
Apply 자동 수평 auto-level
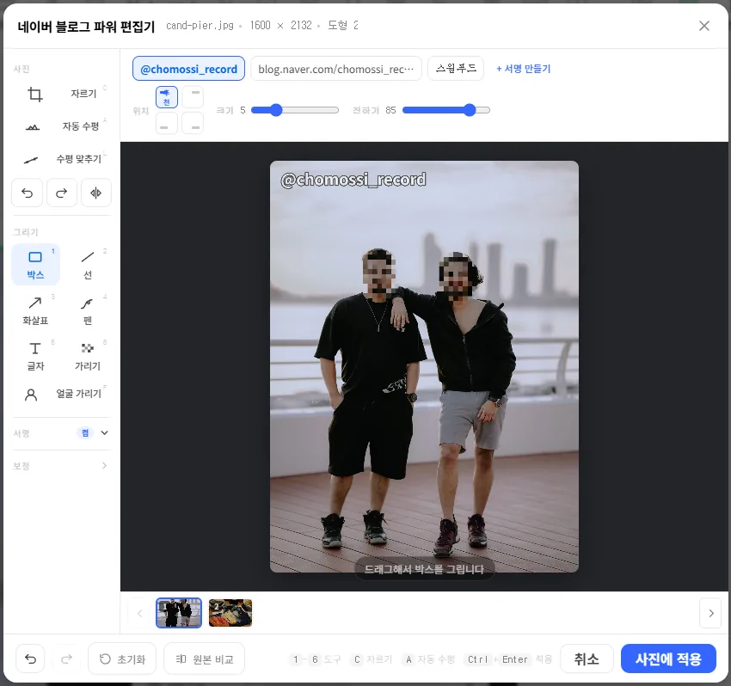(62, 126)
